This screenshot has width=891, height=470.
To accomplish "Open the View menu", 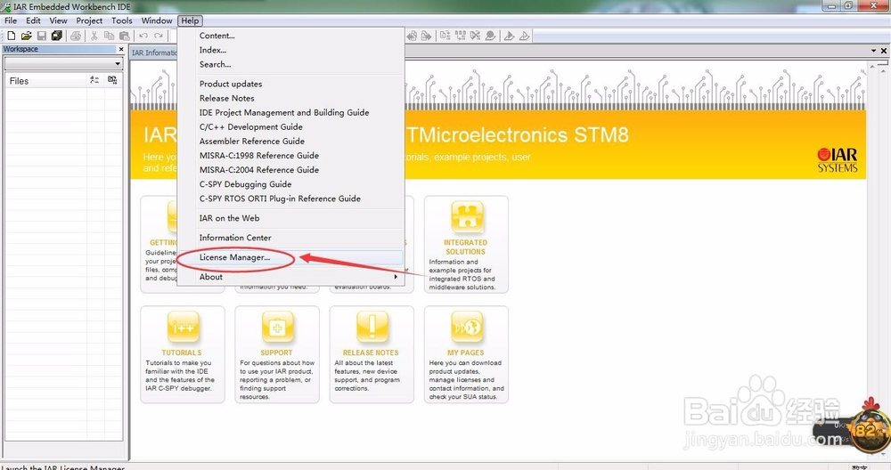I will click(58, 20).
